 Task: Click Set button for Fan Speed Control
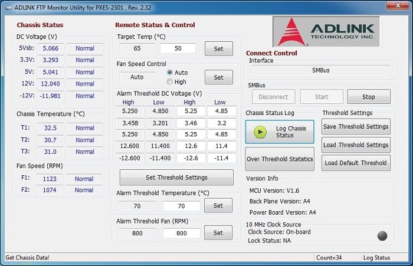pyautogui.click(x=219, y=77)
